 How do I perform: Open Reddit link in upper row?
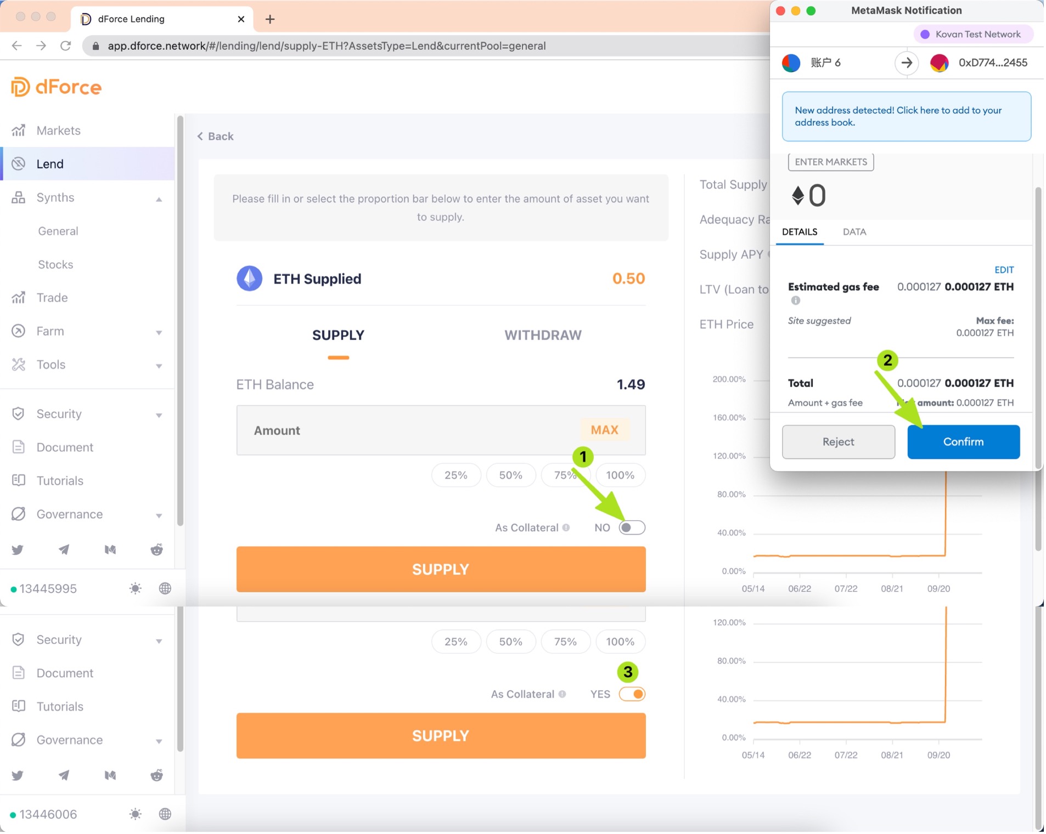pos(157,550)
